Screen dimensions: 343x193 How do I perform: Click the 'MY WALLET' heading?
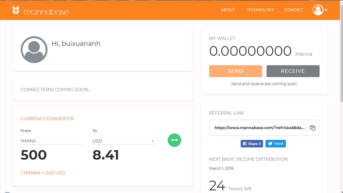coord(222,38)
